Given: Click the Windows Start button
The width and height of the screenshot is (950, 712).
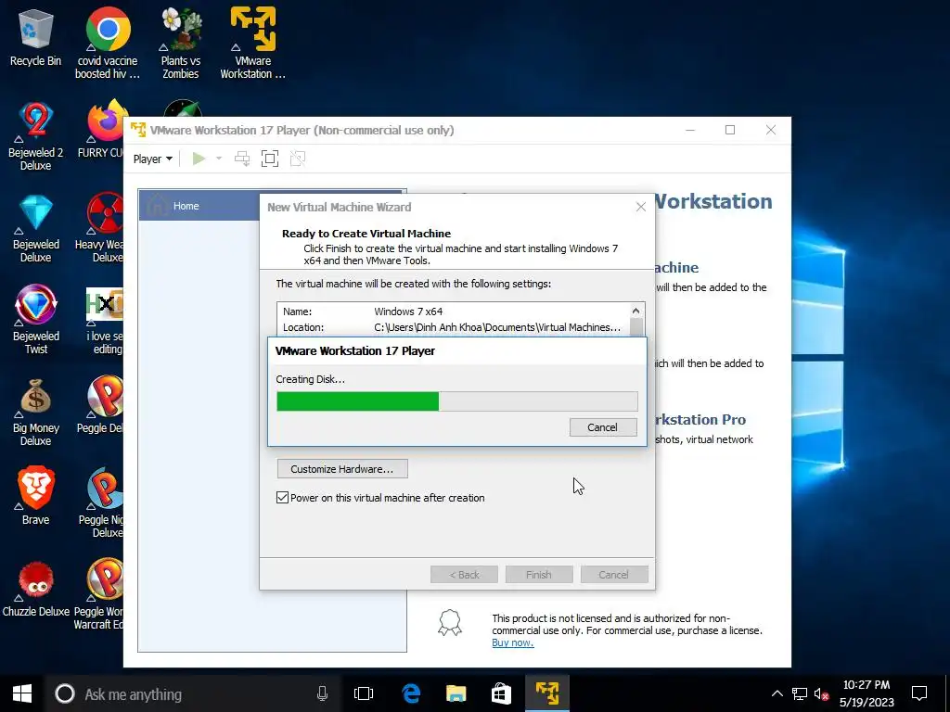Looking at the screenshot, I should click(22, 693).
